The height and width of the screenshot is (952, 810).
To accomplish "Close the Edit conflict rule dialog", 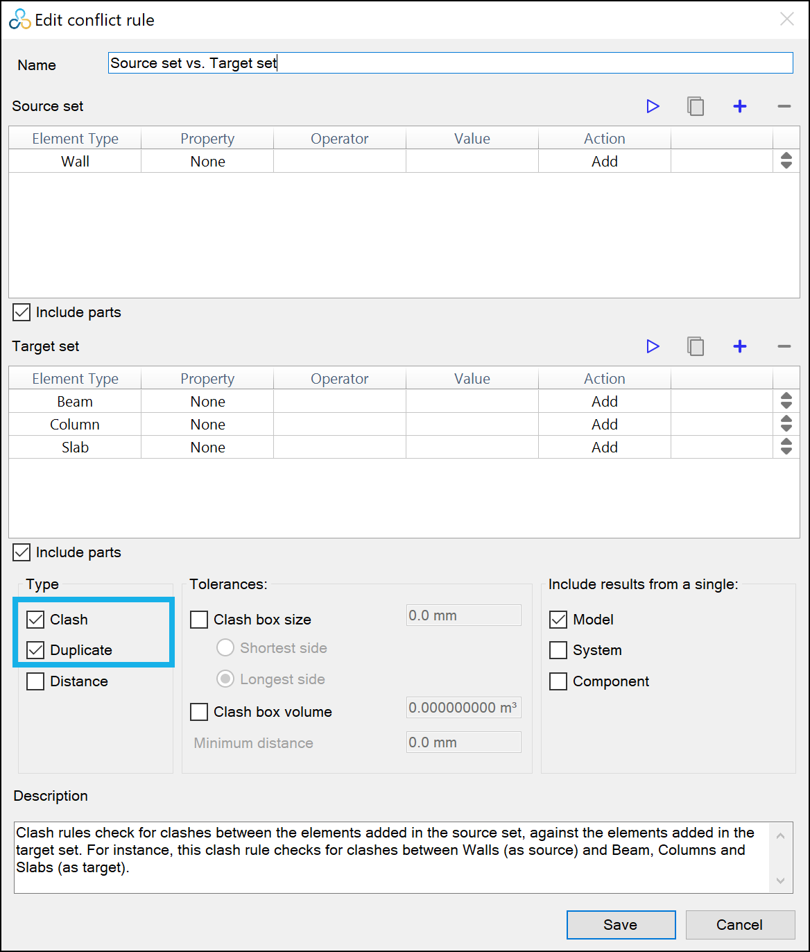I will (x=786, y=19).
